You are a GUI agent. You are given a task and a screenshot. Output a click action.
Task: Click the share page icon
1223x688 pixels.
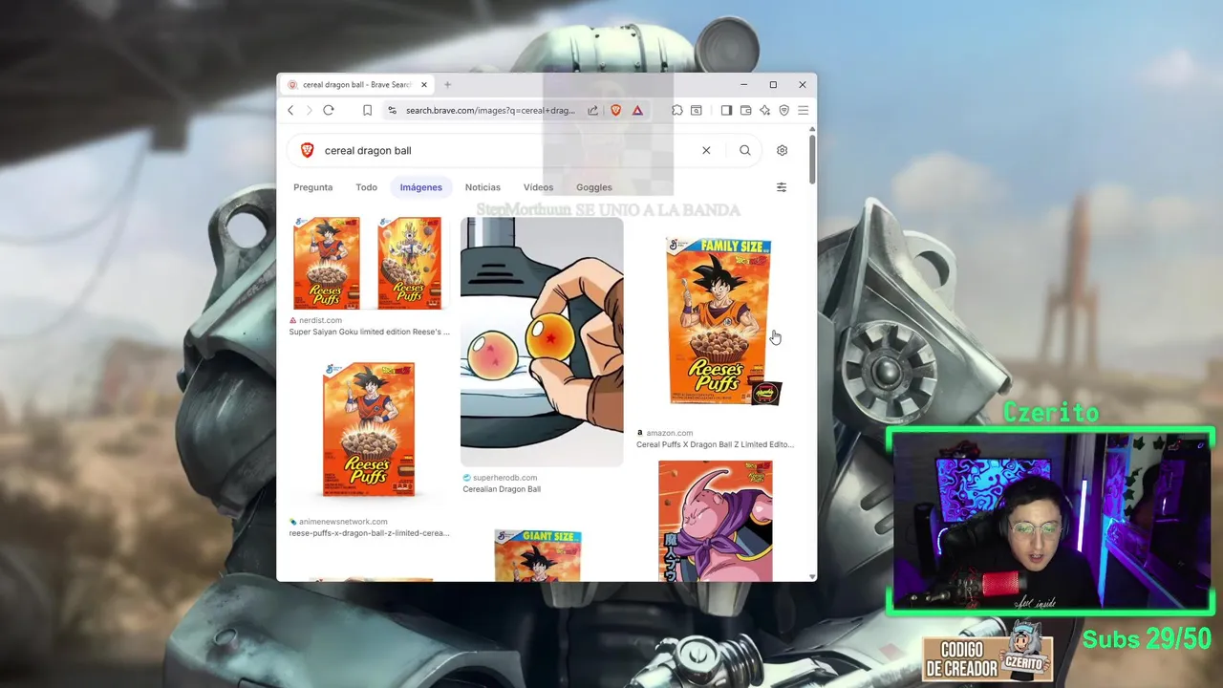592,111
